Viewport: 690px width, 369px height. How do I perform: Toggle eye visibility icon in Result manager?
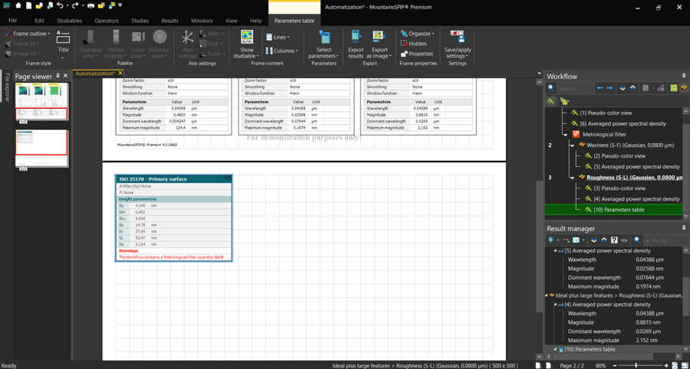pyautogui.click(x=624, y=240)
